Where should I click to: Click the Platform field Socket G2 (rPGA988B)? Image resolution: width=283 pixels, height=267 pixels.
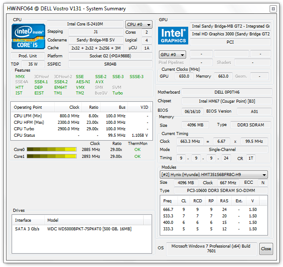pyautogui.click(x=110, y=56)
